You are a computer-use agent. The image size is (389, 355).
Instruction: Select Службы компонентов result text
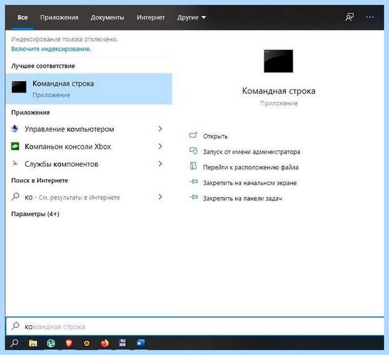pos(62,164)
